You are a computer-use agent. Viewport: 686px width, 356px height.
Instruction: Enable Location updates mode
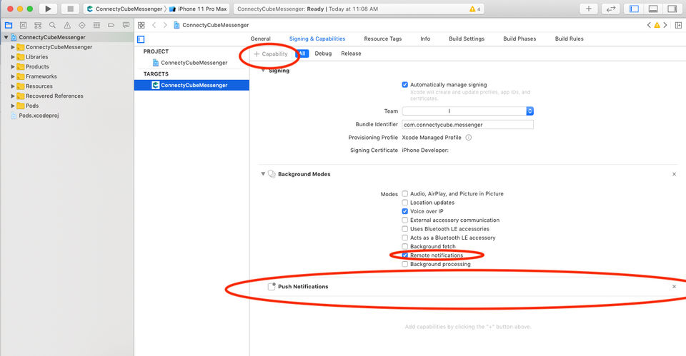click(x=404, y=203)
